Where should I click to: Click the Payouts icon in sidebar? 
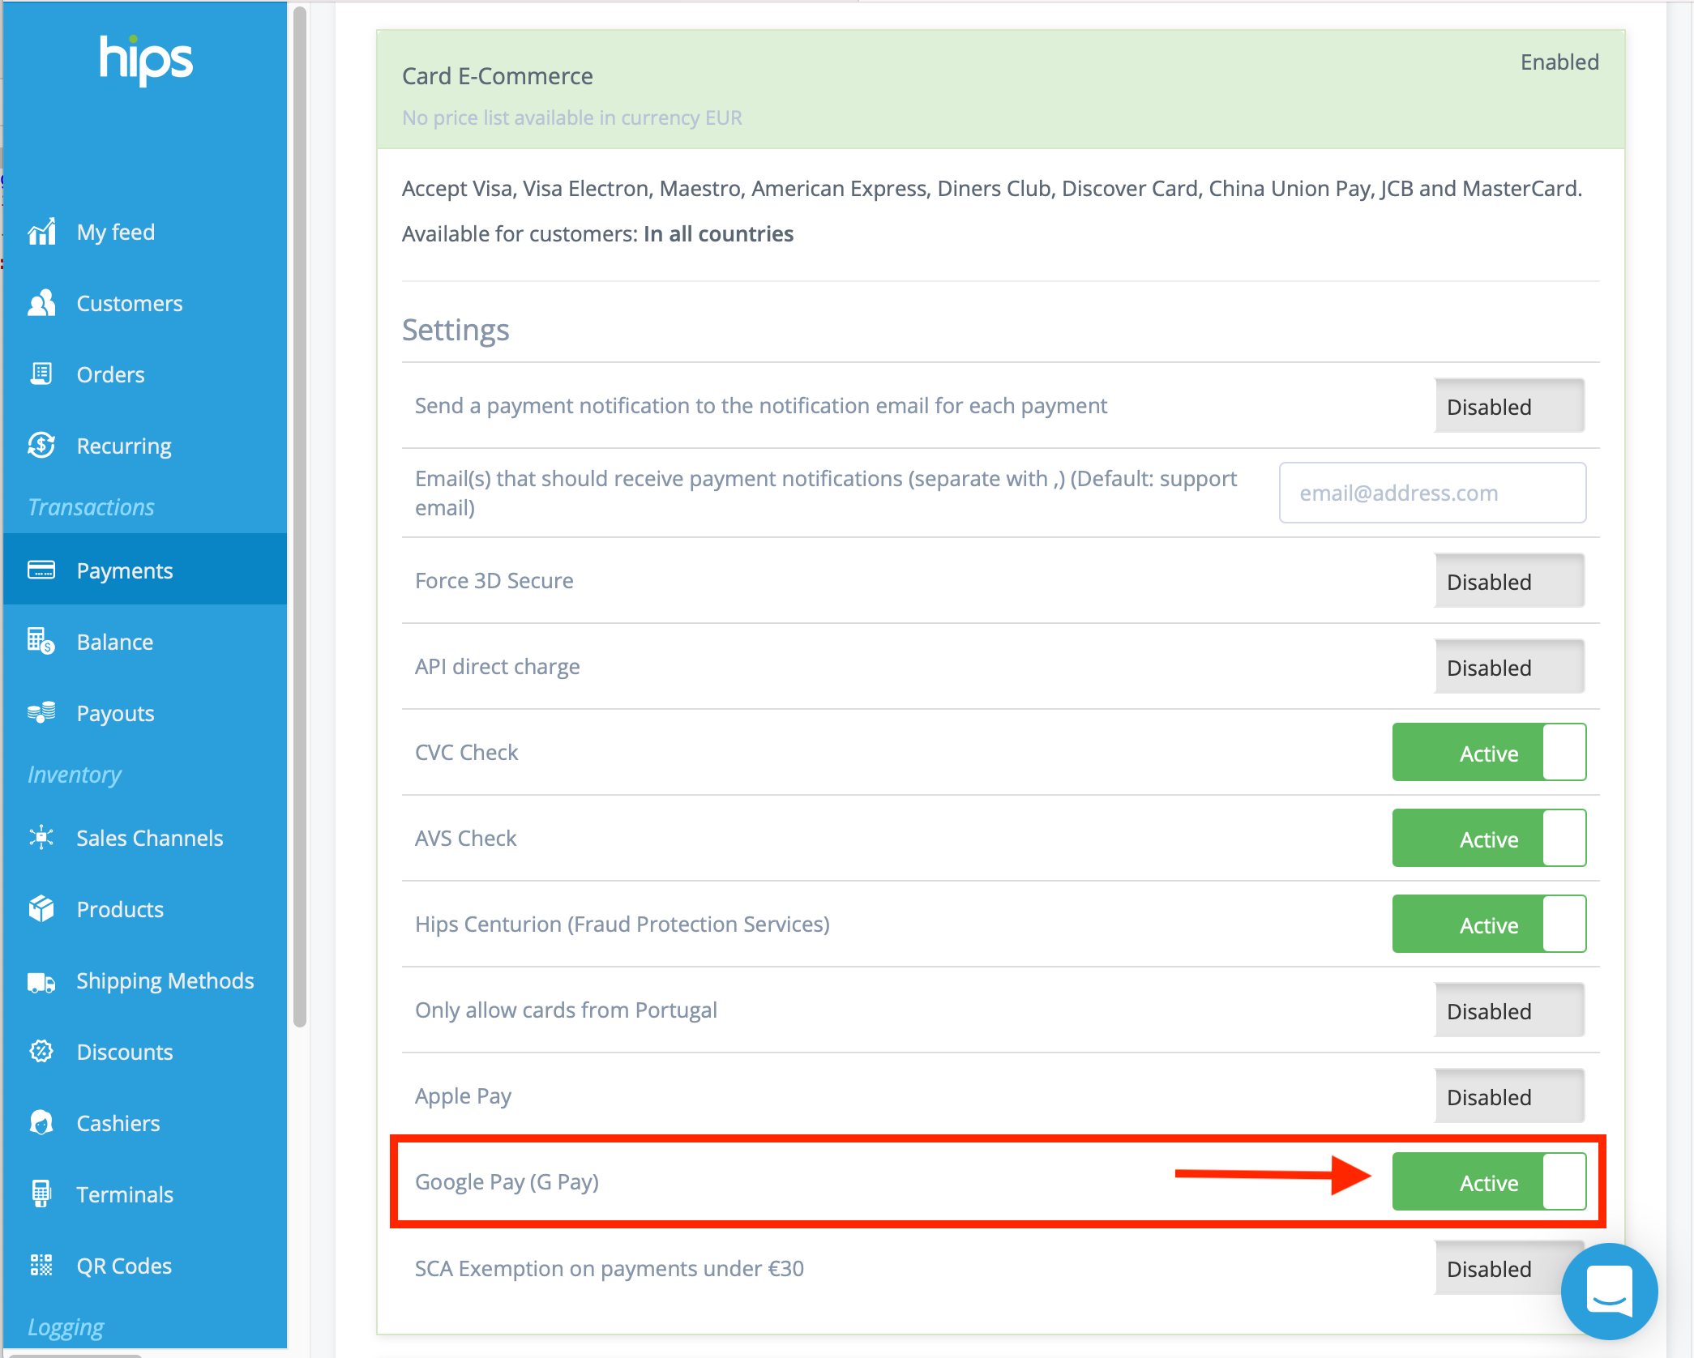pos(41,712)
